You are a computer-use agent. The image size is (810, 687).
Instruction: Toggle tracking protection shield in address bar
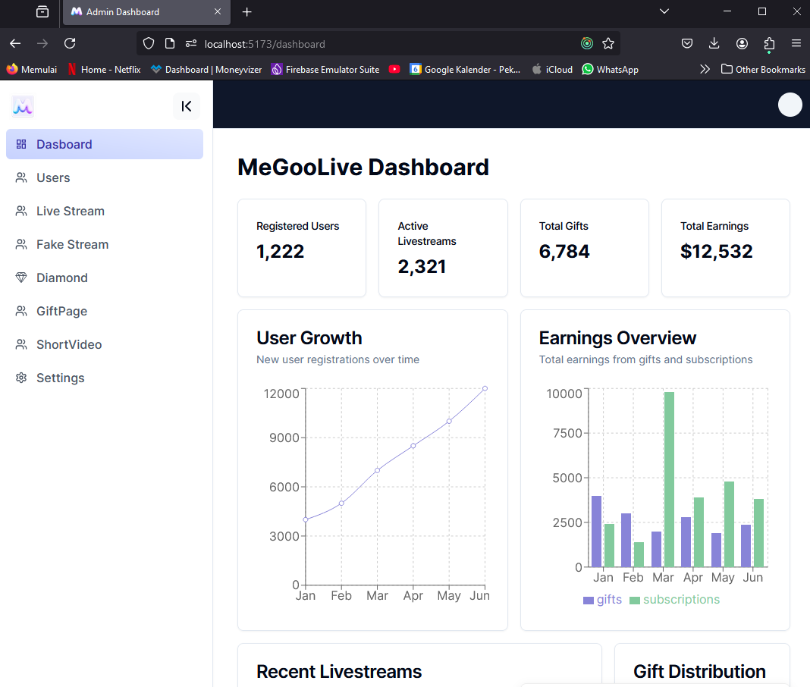149,43
